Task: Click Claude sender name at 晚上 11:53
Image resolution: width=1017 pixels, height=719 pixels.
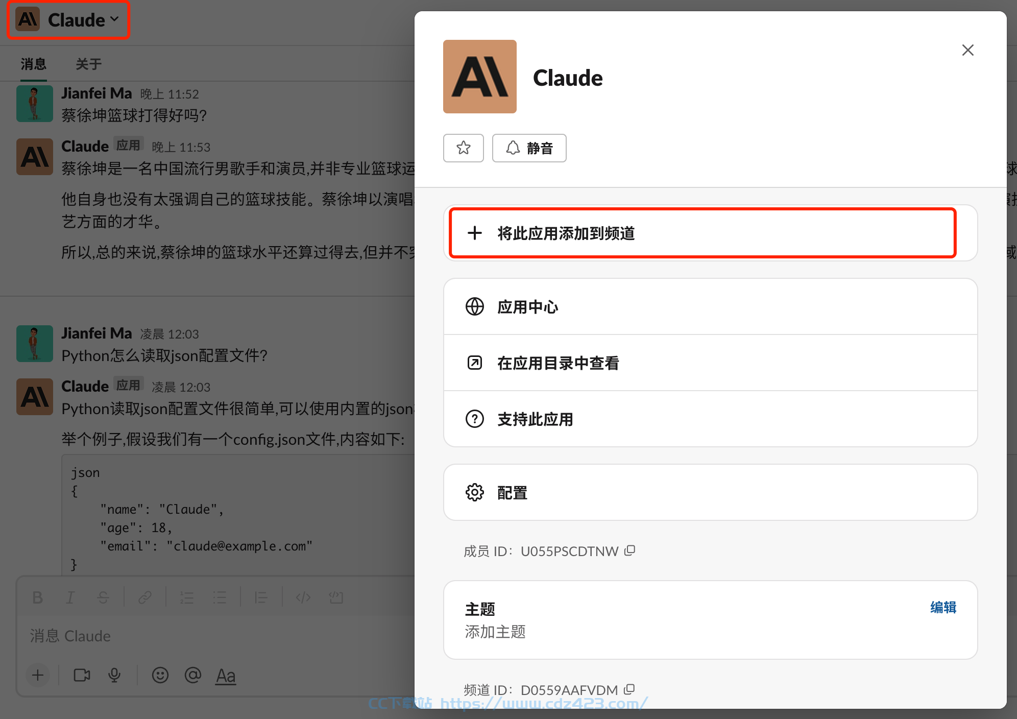Action: tap(85, 146)
